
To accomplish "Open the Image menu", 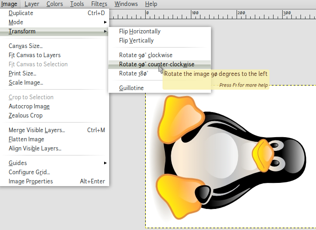I will coord(9,4).
